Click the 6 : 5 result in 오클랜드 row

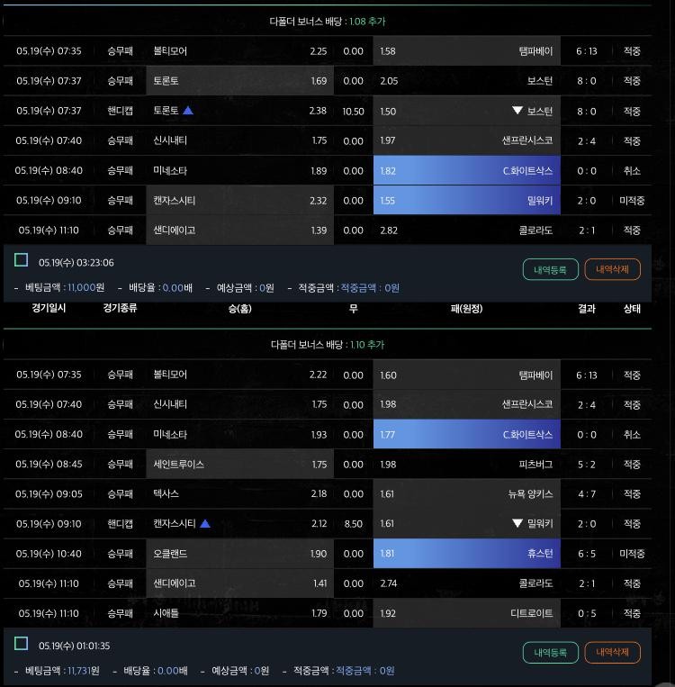(587, 554)
